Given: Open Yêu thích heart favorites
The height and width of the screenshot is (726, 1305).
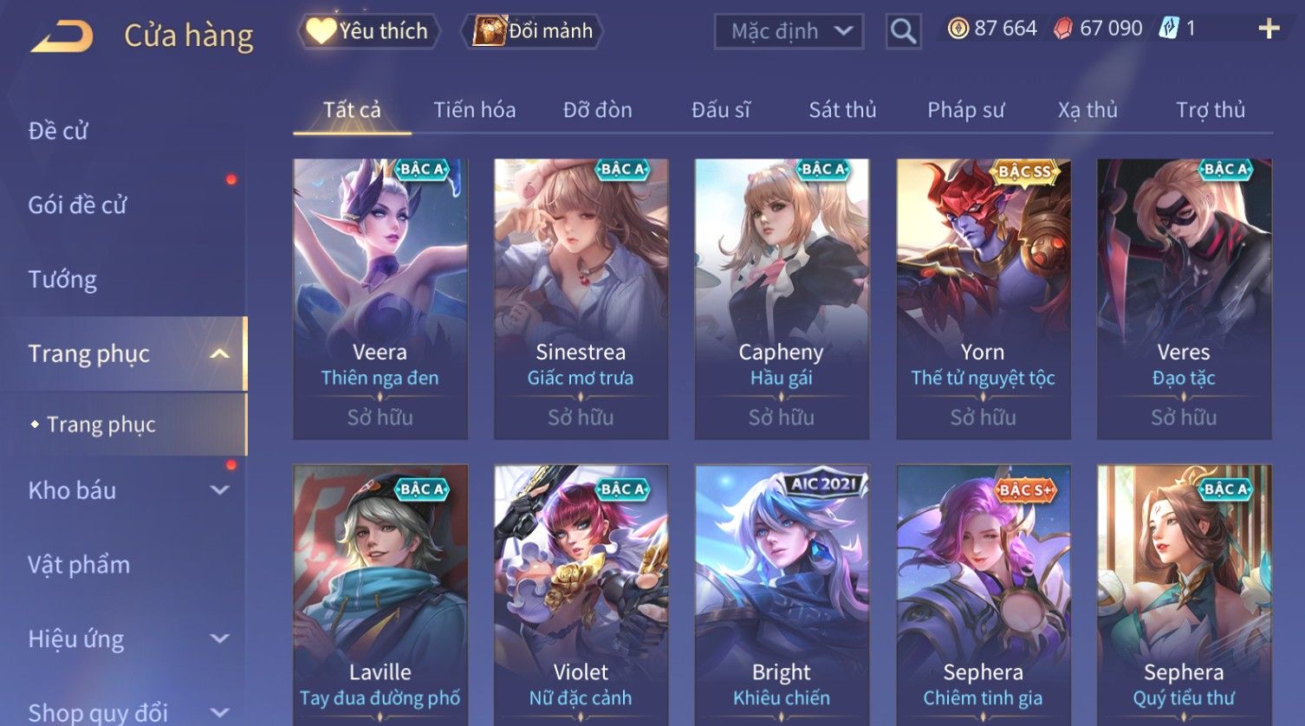Looking at the screenshot, I should coord(368,31).
